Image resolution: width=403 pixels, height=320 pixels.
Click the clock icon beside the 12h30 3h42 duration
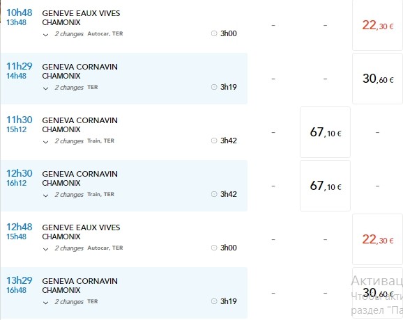click(x=214, y=194)
